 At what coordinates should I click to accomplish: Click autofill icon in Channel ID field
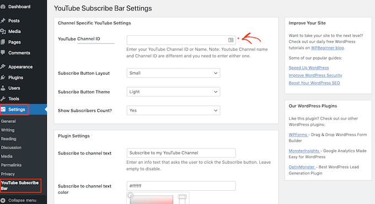point(231,40)
